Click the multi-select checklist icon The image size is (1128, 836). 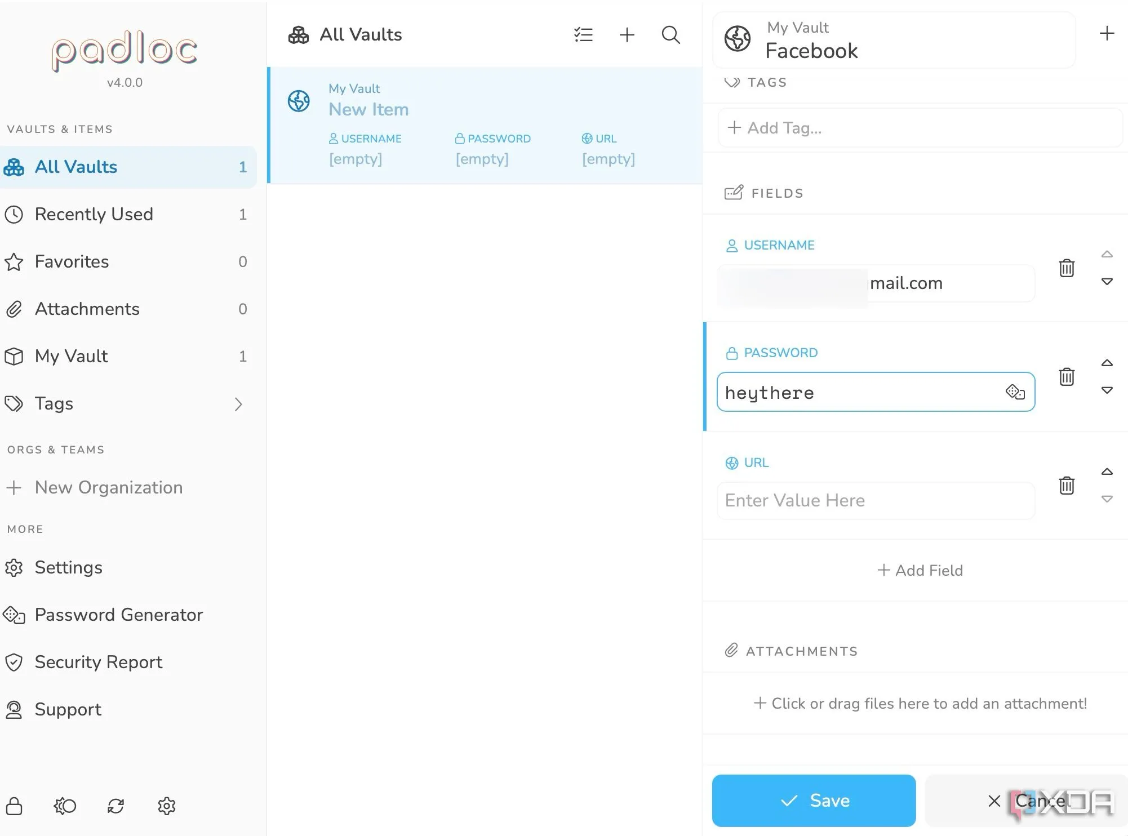[x=583, y=35]
